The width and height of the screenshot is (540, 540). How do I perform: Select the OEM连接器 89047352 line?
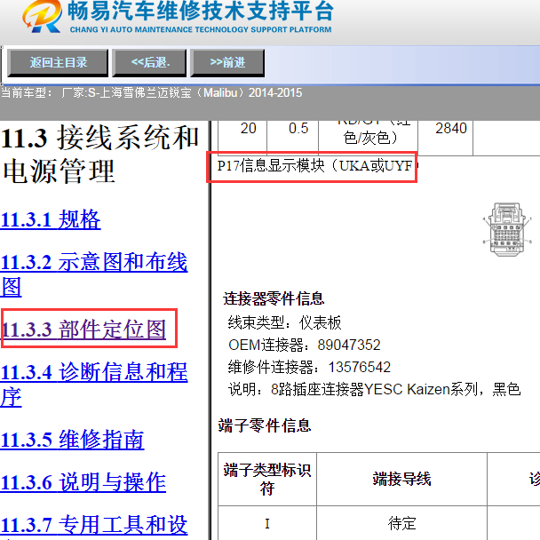point(305,345)
